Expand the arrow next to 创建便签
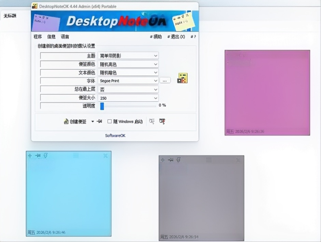Screen dimensions: 321x242 93,122
